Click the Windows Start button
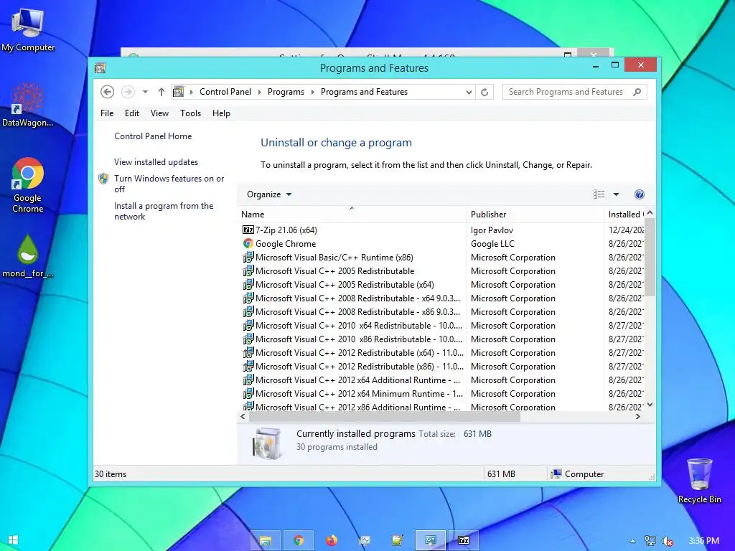The width and height of the screenshot is (735, 551). 13,540
